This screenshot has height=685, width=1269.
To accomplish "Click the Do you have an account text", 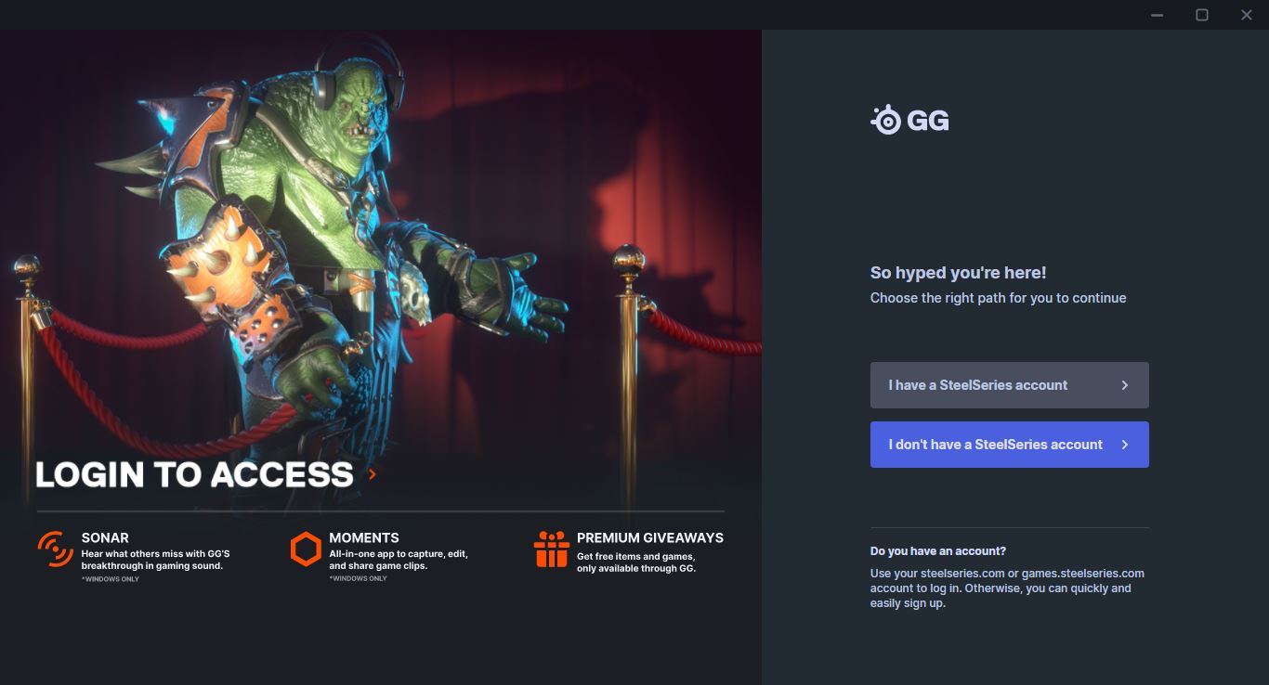I will coord(938,551).
